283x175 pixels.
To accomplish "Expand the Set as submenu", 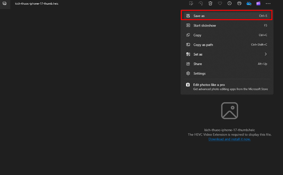I will click(x=226, y=54).
